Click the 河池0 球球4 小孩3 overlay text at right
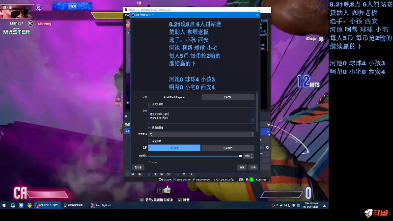This screenshot has height=221, width=393. (357, 63)
